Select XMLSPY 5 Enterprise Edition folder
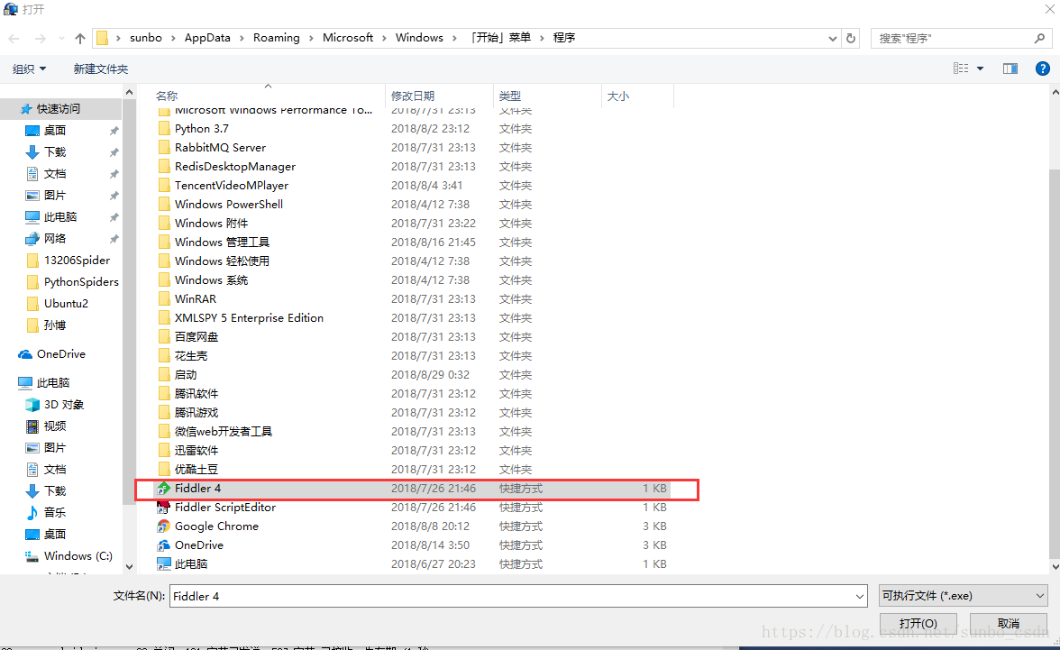 point(249,318)
